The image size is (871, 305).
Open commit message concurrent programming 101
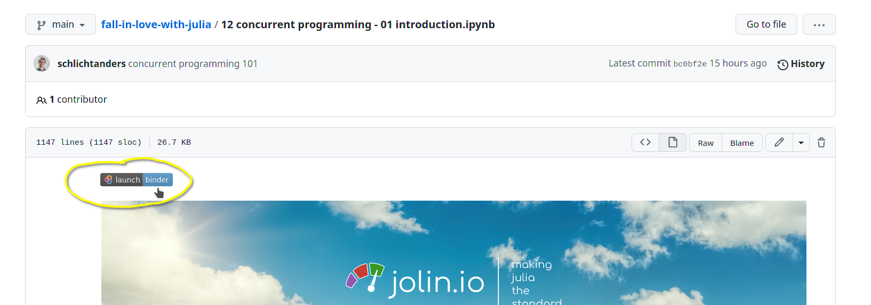tap(193, 64)
